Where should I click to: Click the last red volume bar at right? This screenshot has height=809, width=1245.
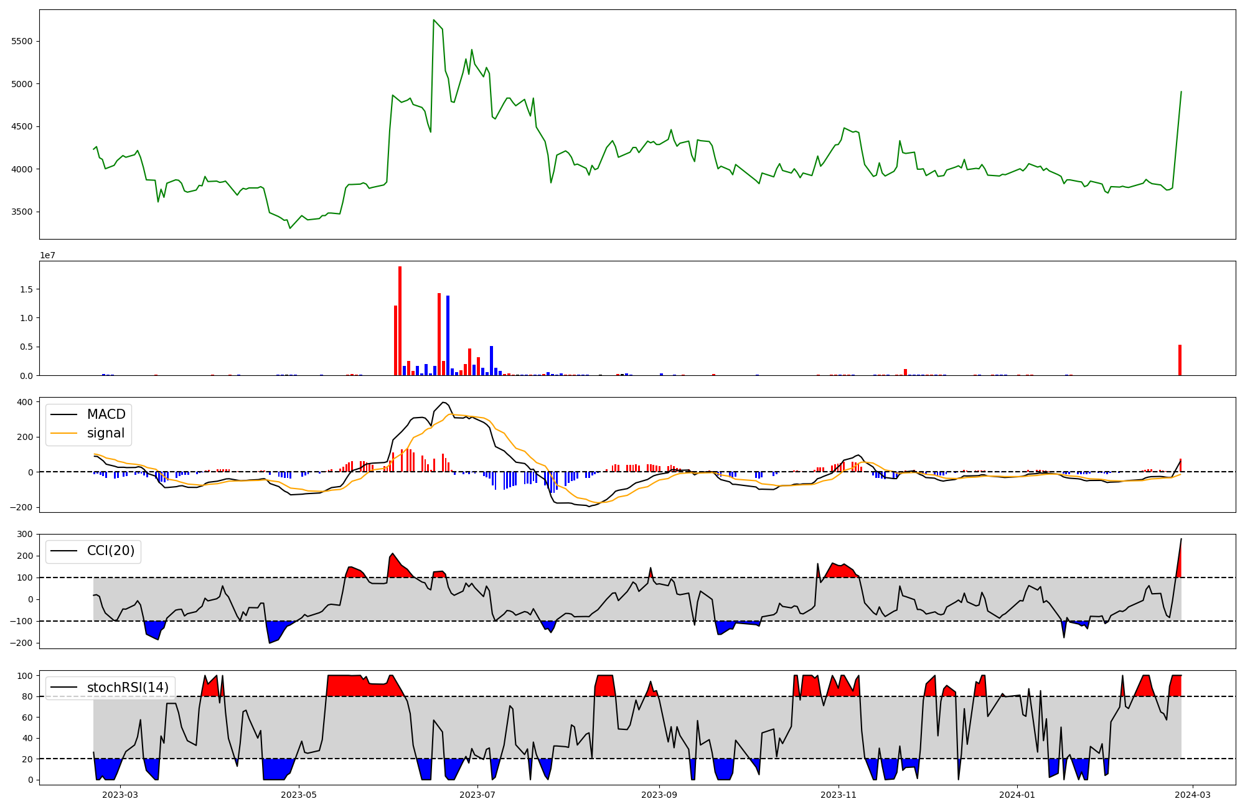coord(1180,360)
